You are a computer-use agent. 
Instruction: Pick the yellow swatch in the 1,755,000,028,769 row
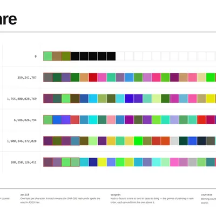click(211, 99)
